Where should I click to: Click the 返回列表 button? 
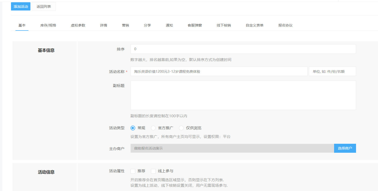tap(44, 6)
